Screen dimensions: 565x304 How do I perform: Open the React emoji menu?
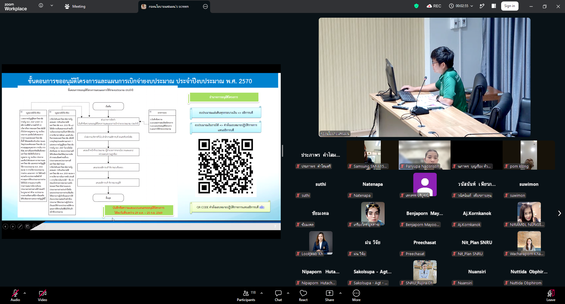click(303, 295)
